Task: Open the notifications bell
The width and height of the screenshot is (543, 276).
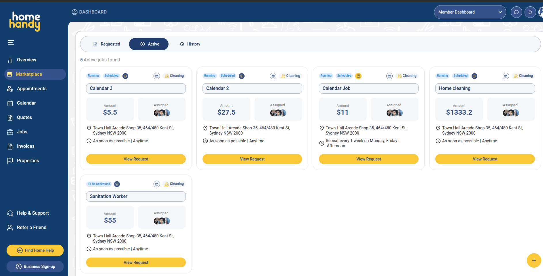Action: coord(530,12)
